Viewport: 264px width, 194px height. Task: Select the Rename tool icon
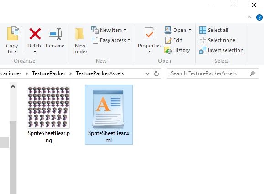pyautogui.click(x=55, y=34)
